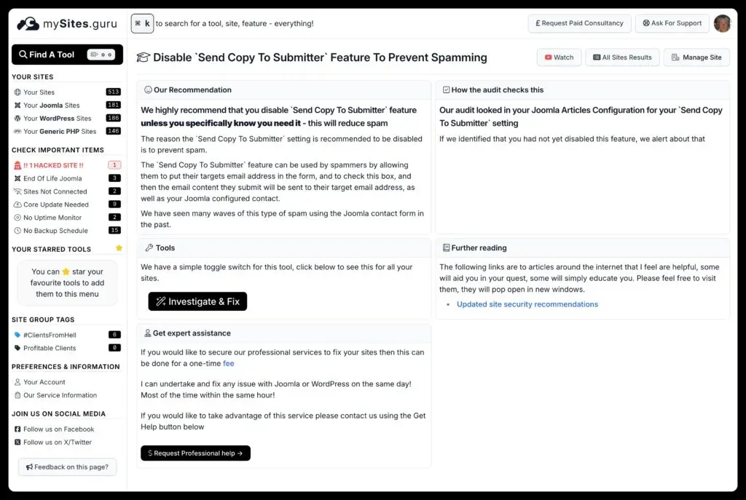Click the user avatar photo at top right
The height and width of the screenshot is (500, 746).
click(722, 23)
